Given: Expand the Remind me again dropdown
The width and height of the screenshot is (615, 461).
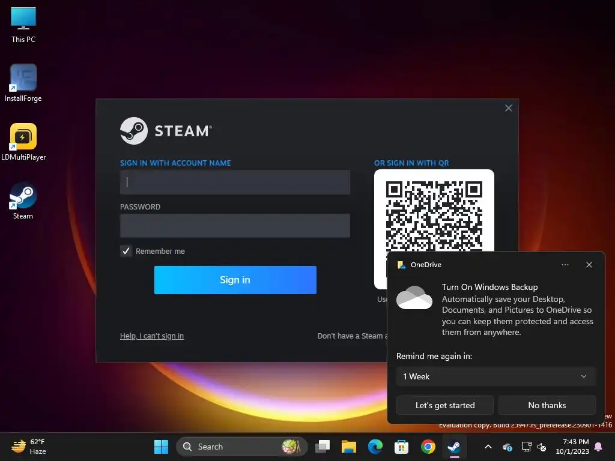Looking at the screenshot, I should [x=495, y=376].
